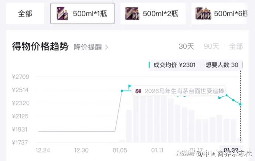Choose the 500ml*6瓶 option
Image resolution: width=255 pixels, height=161 pixels.
[219, 14]
